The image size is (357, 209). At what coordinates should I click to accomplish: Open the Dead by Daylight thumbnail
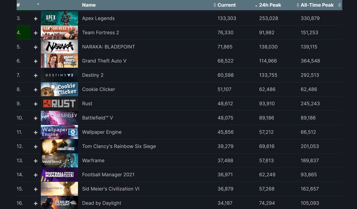click(x=59, y=203)
